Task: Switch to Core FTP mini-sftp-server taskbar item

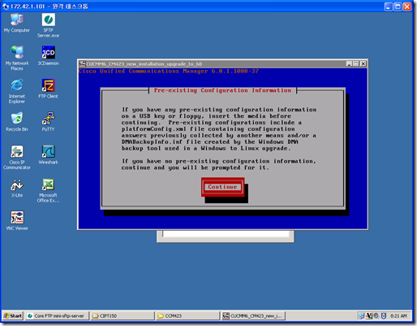Action: tap(58, 315)
